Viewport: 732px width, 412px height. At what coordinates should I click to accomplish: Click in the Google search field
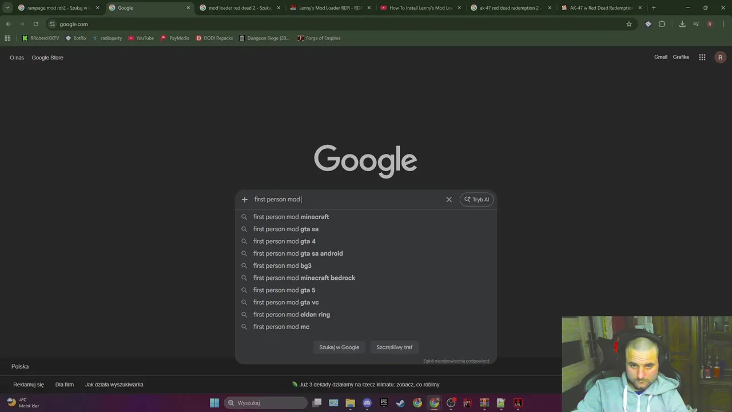click(x=349, y=199)
